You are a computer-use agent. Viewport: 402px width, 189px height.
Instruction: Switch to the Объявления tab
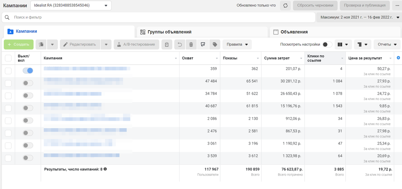click(x=336, y=32)
